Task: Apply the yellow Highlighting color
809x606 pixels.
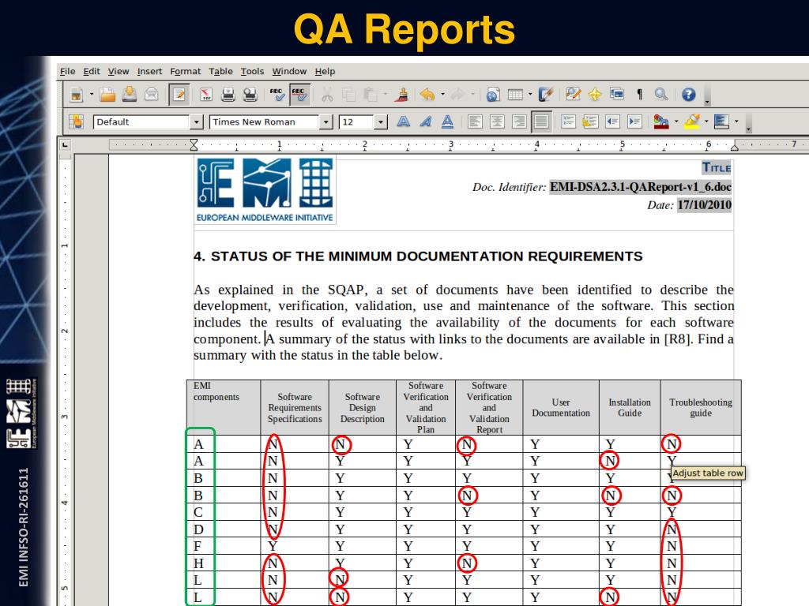Action: (x=691, y=122)
